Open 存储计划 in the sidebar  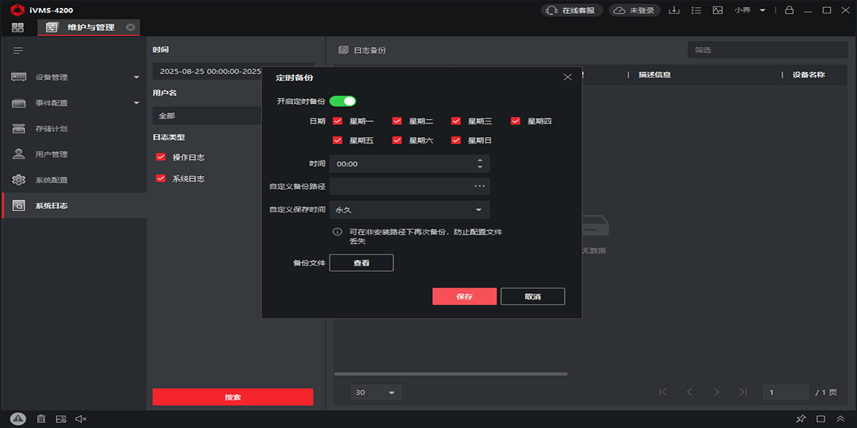(74, 128)
